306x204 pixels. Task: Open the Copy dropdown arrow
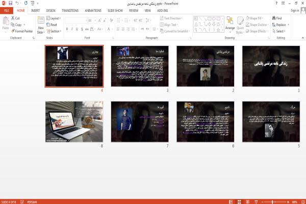(24, 25)
